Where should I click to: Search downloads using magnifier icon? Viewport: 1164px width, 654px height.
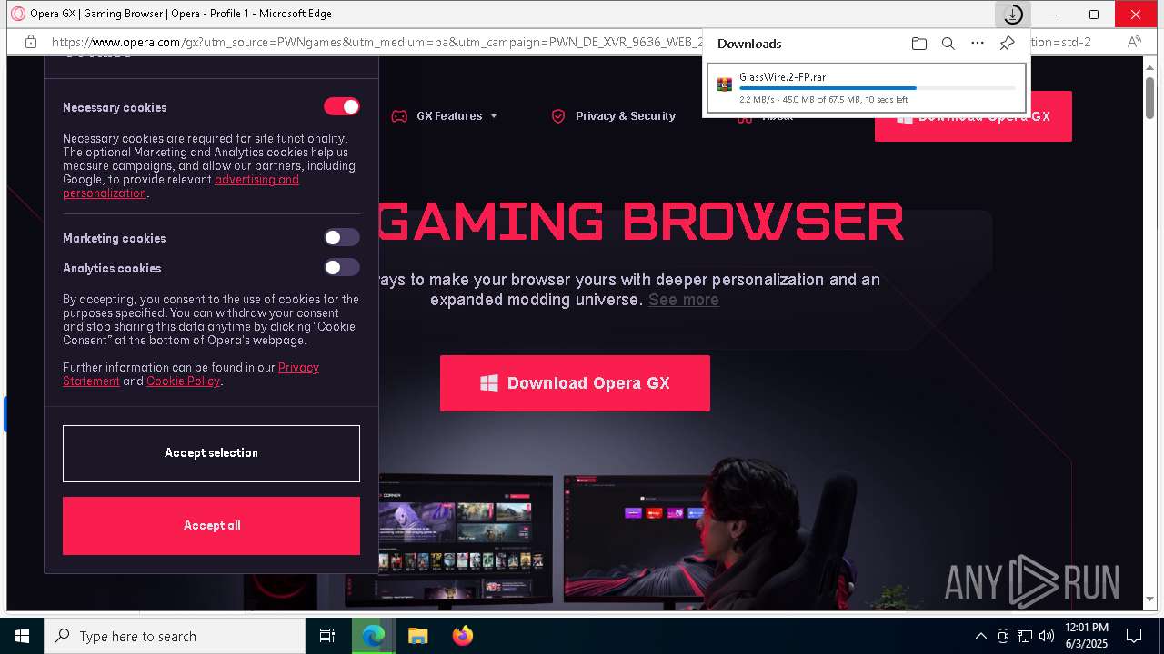click(948, 44)
